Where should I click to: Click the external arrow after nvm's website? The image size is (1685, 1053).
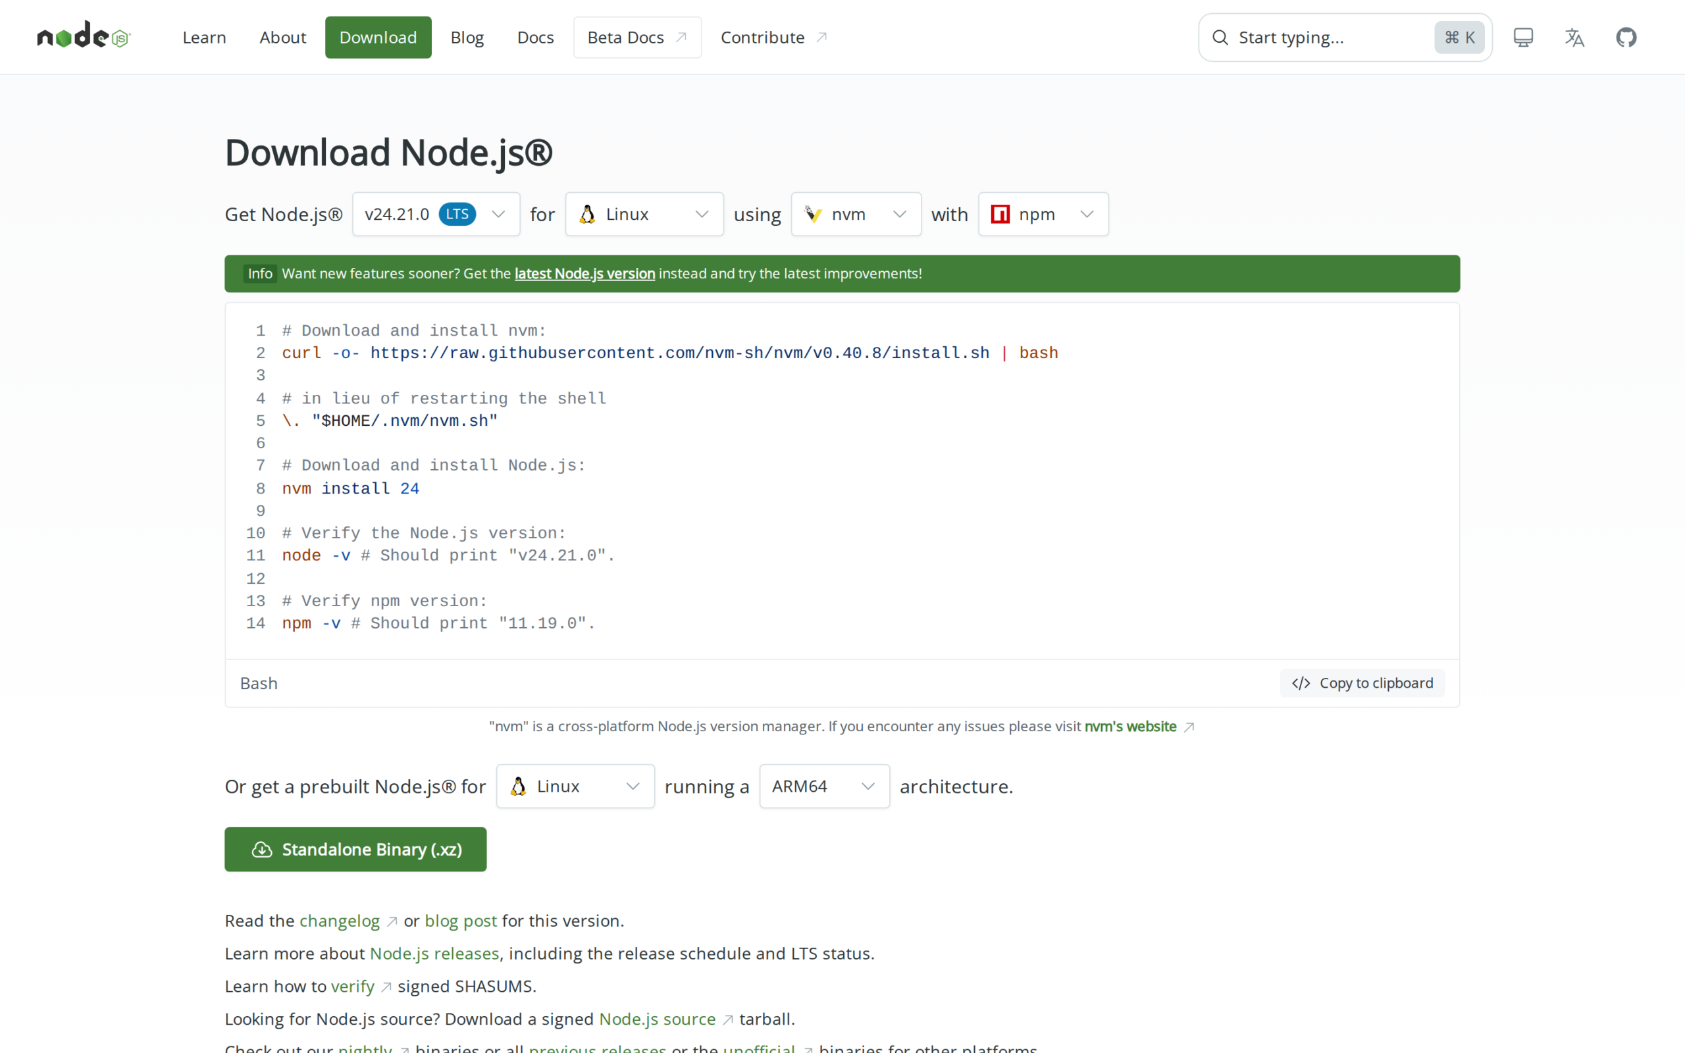click(x=1189, y=727)
